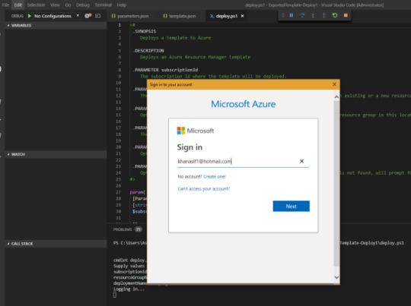
Task: Open the No Configurations dropdown
Action: coord(56,16)
